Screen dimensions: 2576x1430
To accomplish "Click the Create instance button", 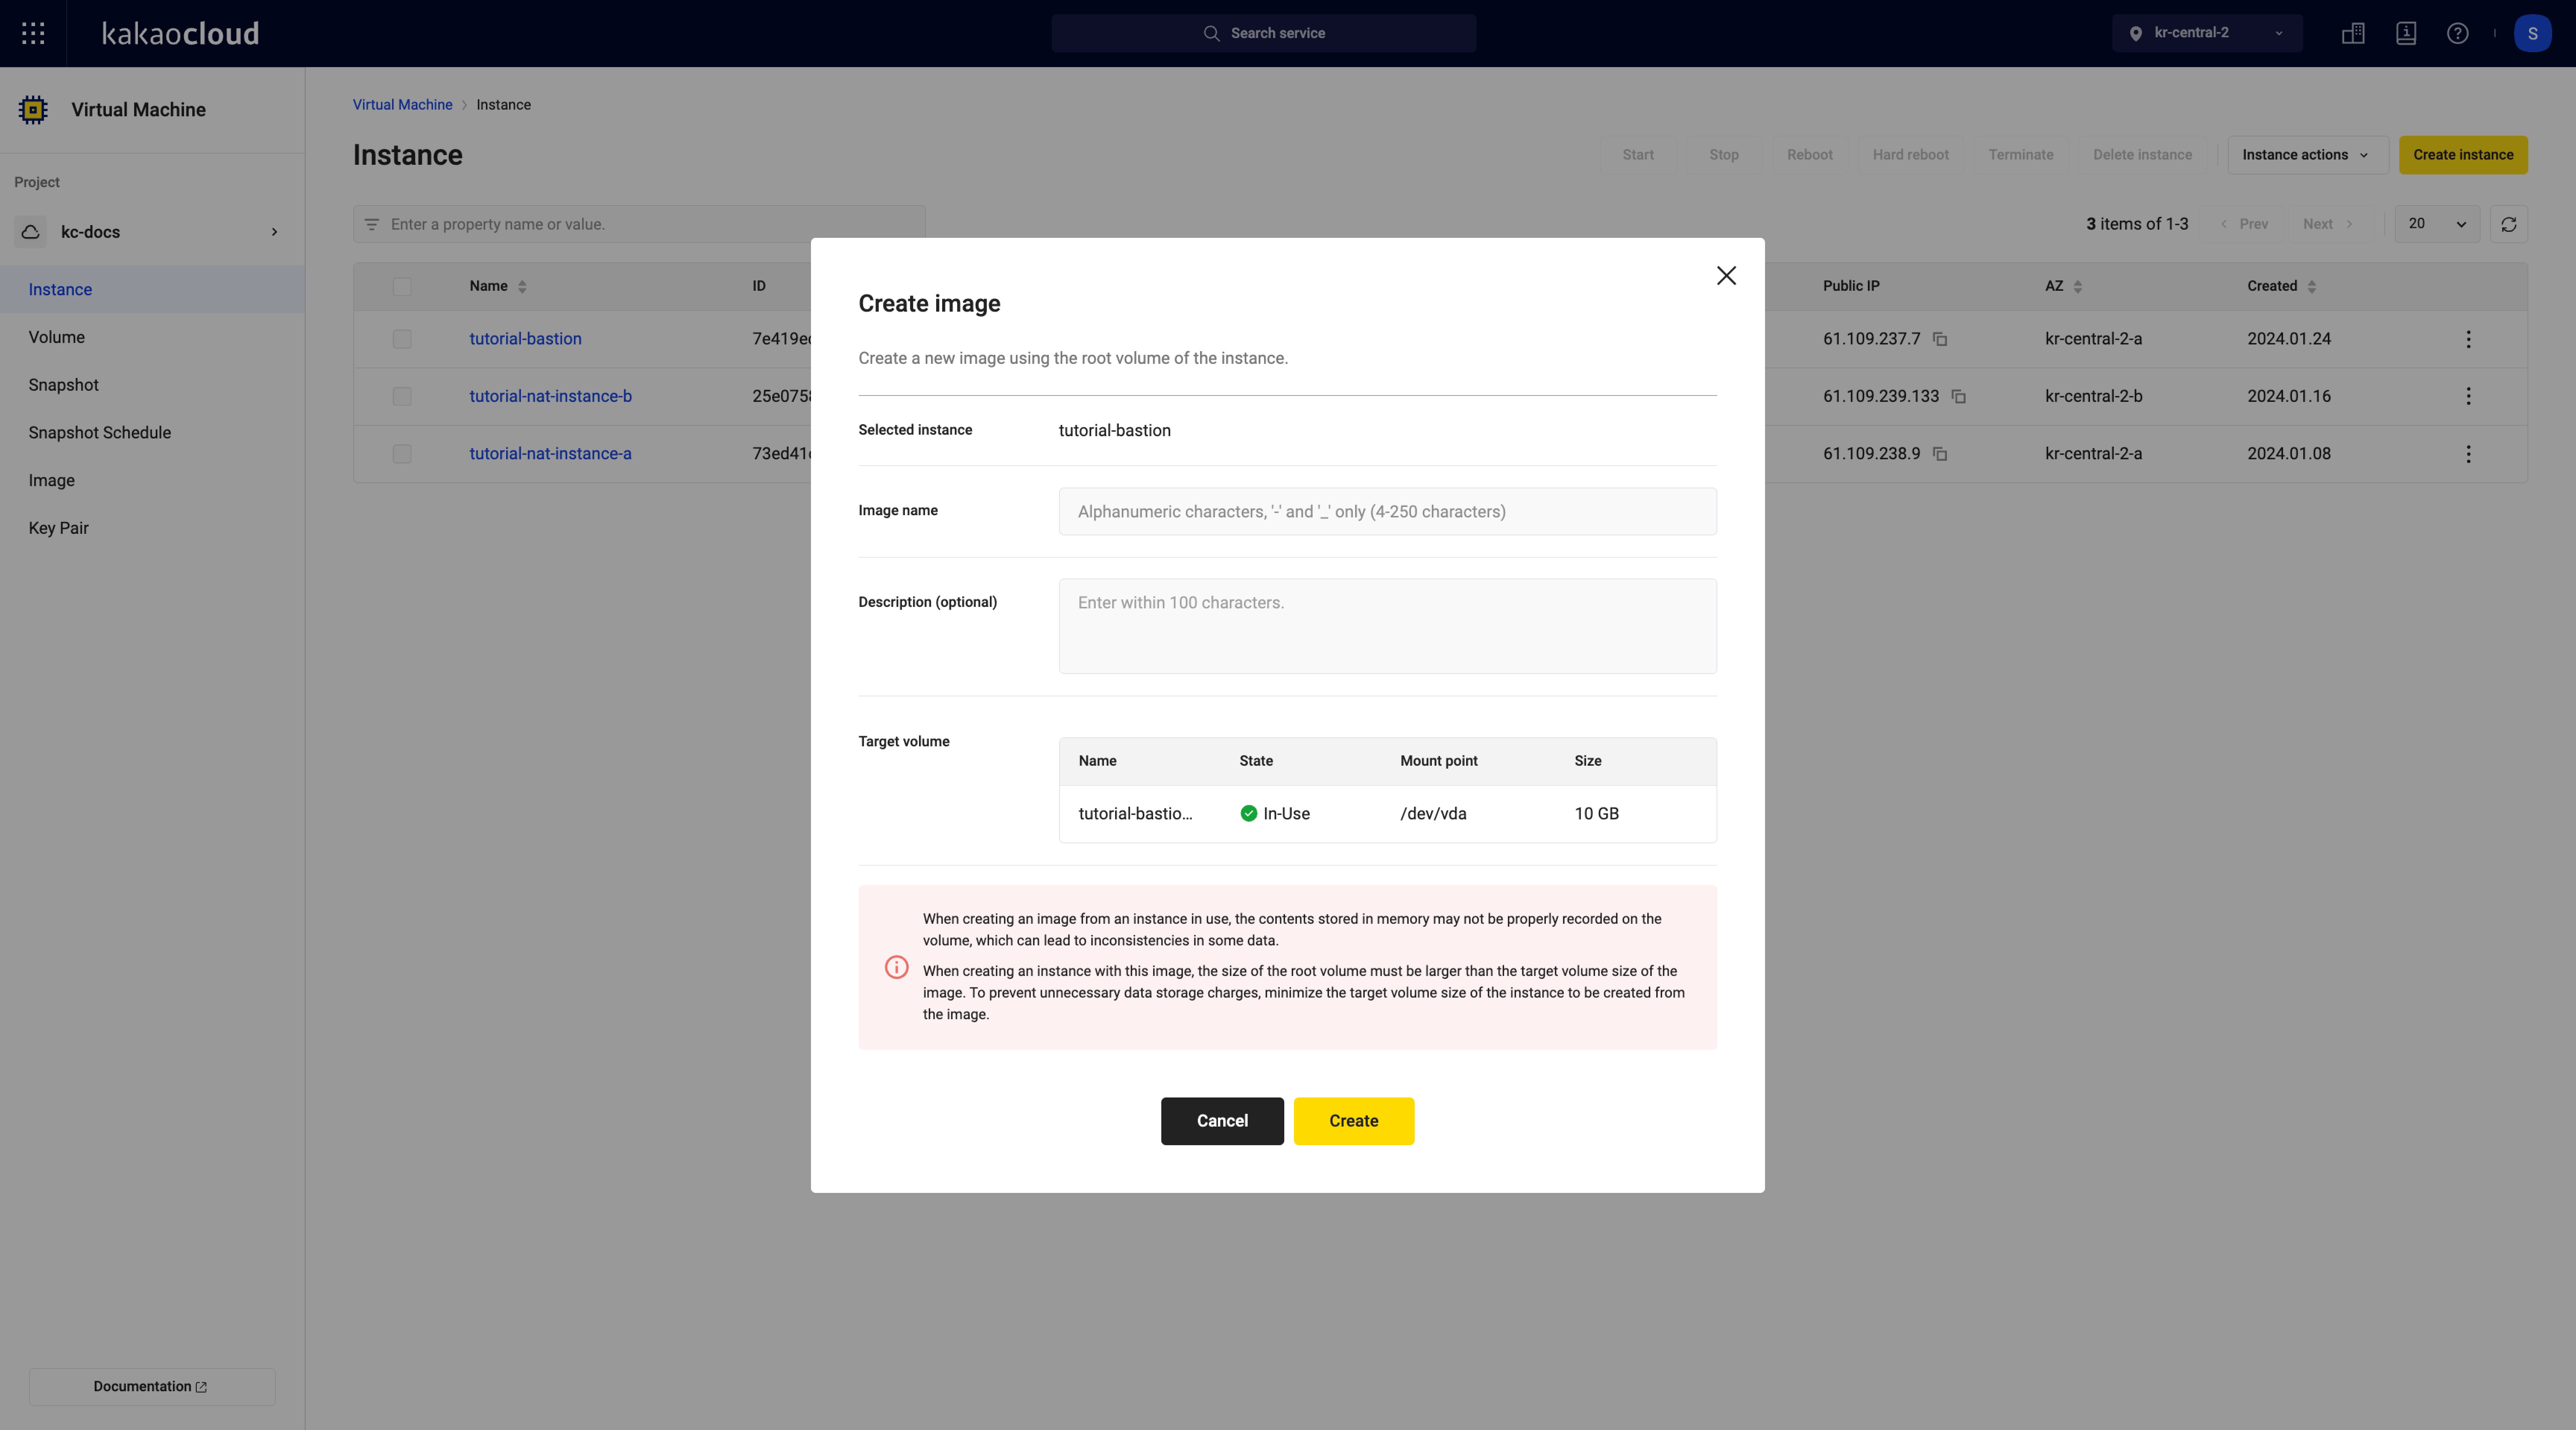I will (x=2463, y=155).
